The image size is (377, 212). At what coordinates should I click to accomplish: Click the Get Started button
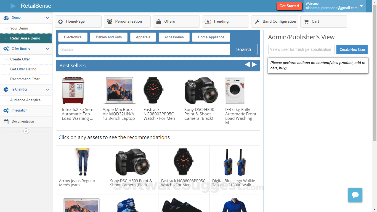pos(289,6)
